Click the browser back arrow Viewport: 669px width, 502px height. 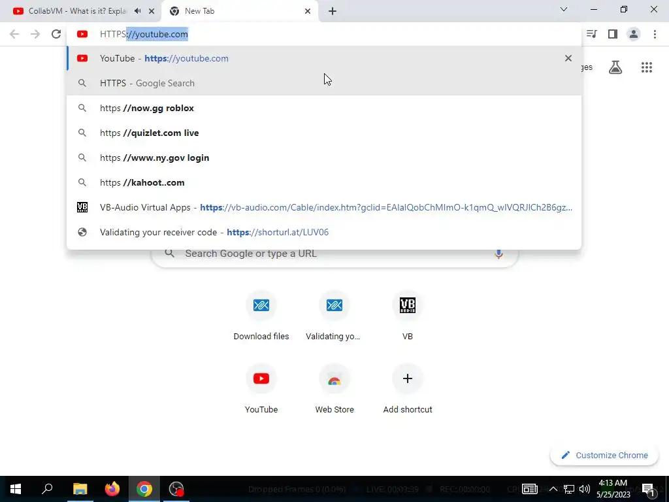(x=14, y=34)
